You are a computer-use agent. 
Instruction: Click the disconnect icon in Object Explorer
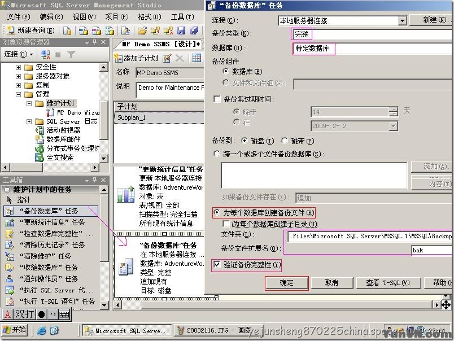[46, 54]
